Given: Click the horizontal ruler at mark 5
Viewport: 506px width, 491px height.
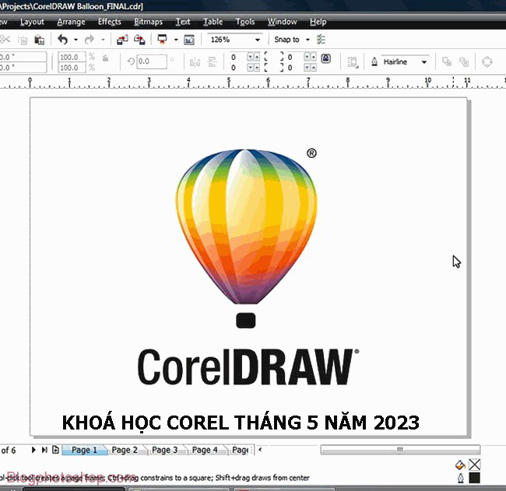Looking at the screenshot, I should pyautogui.click(x=229, y=82).
